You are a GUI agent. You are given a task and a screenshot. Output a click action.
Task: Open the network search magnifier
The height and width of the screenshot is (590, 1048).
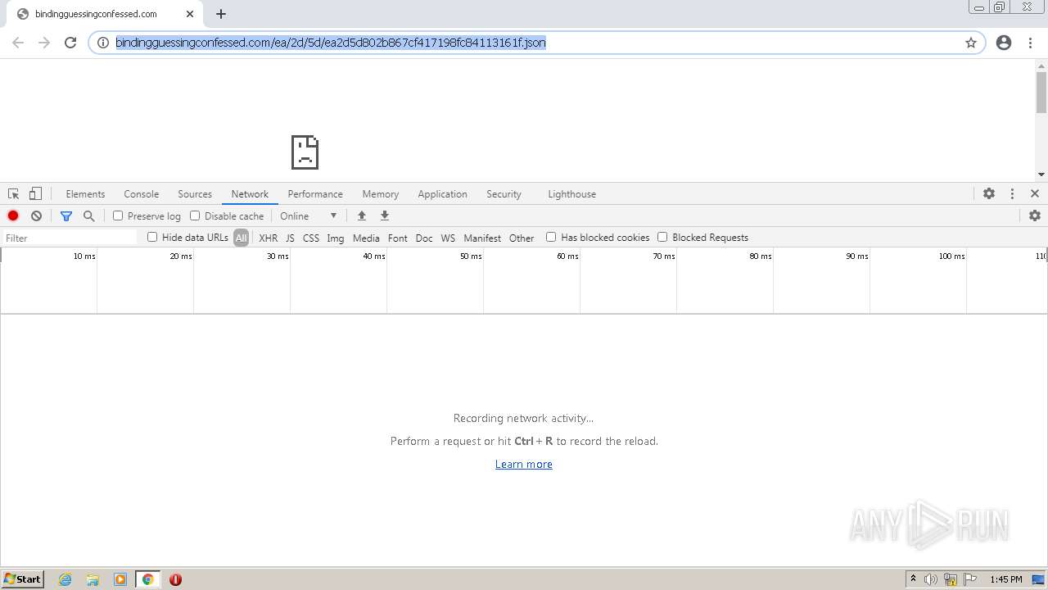pyautogui.click(x=89, y=216)
